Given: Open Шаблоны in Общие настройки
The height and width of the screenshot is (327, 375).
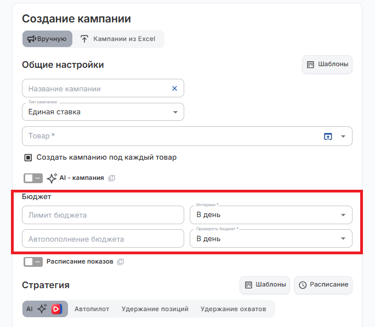Looking at the screenshot, I should 327,65.
